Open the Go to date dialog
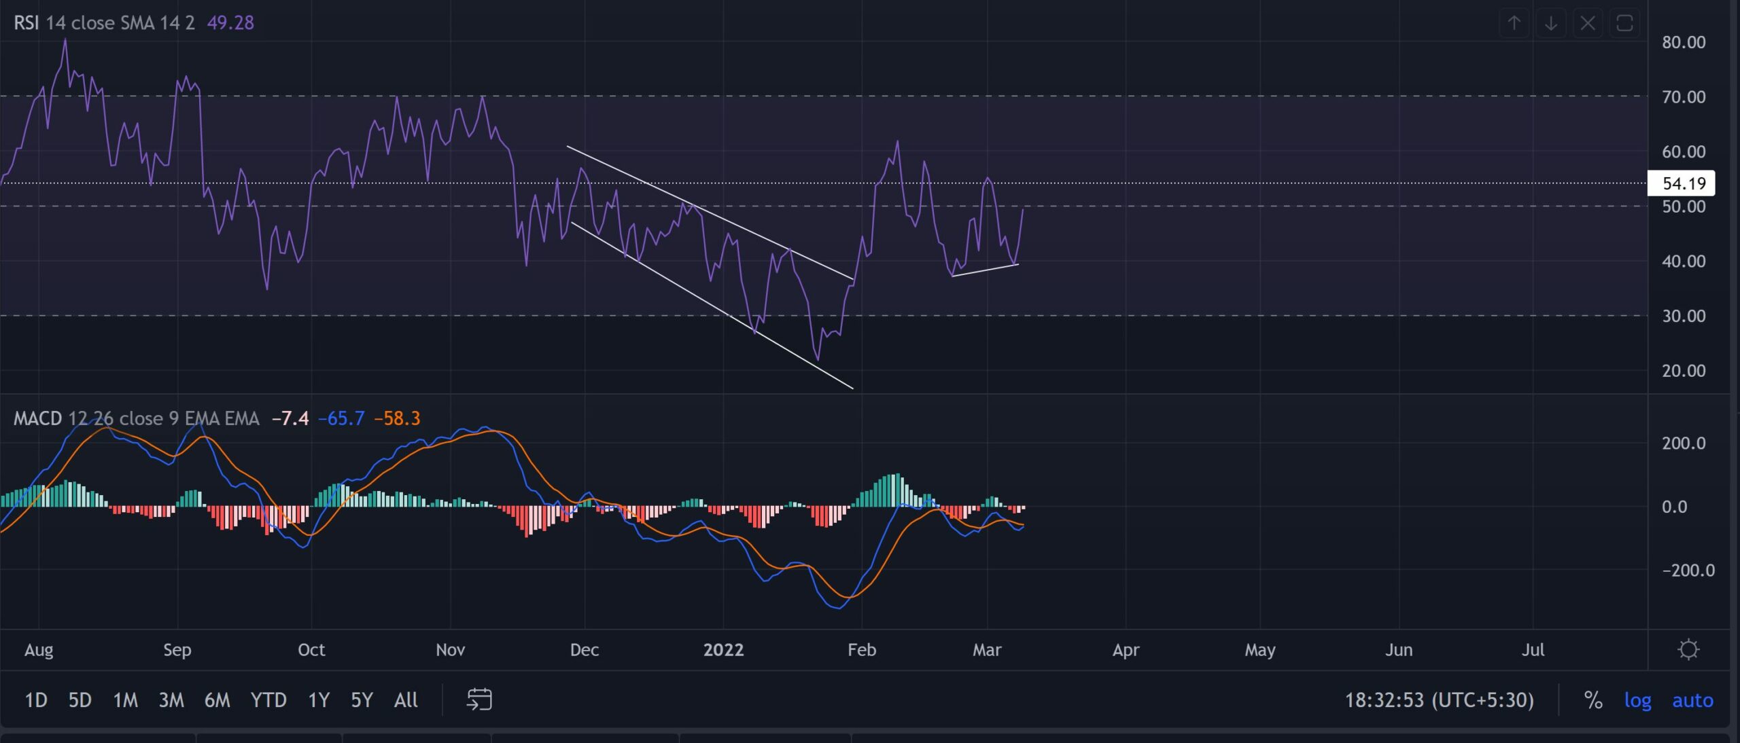The image size is (1740, 743). (481, 700)
